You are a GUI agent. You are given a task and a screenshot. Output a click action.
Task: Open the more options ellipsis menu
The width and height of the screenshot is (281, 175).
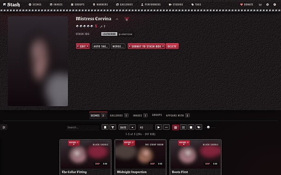click(166, 127)
